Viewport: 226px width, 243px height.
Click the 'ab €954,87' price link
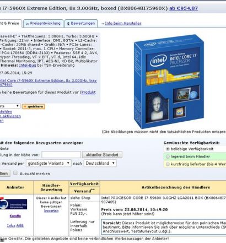[184, 8]
